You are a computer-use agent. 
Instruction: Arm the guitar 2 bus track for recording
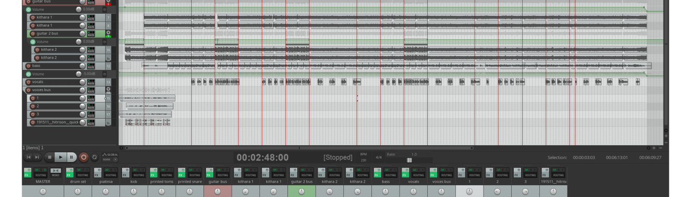[x=33, y=33]
